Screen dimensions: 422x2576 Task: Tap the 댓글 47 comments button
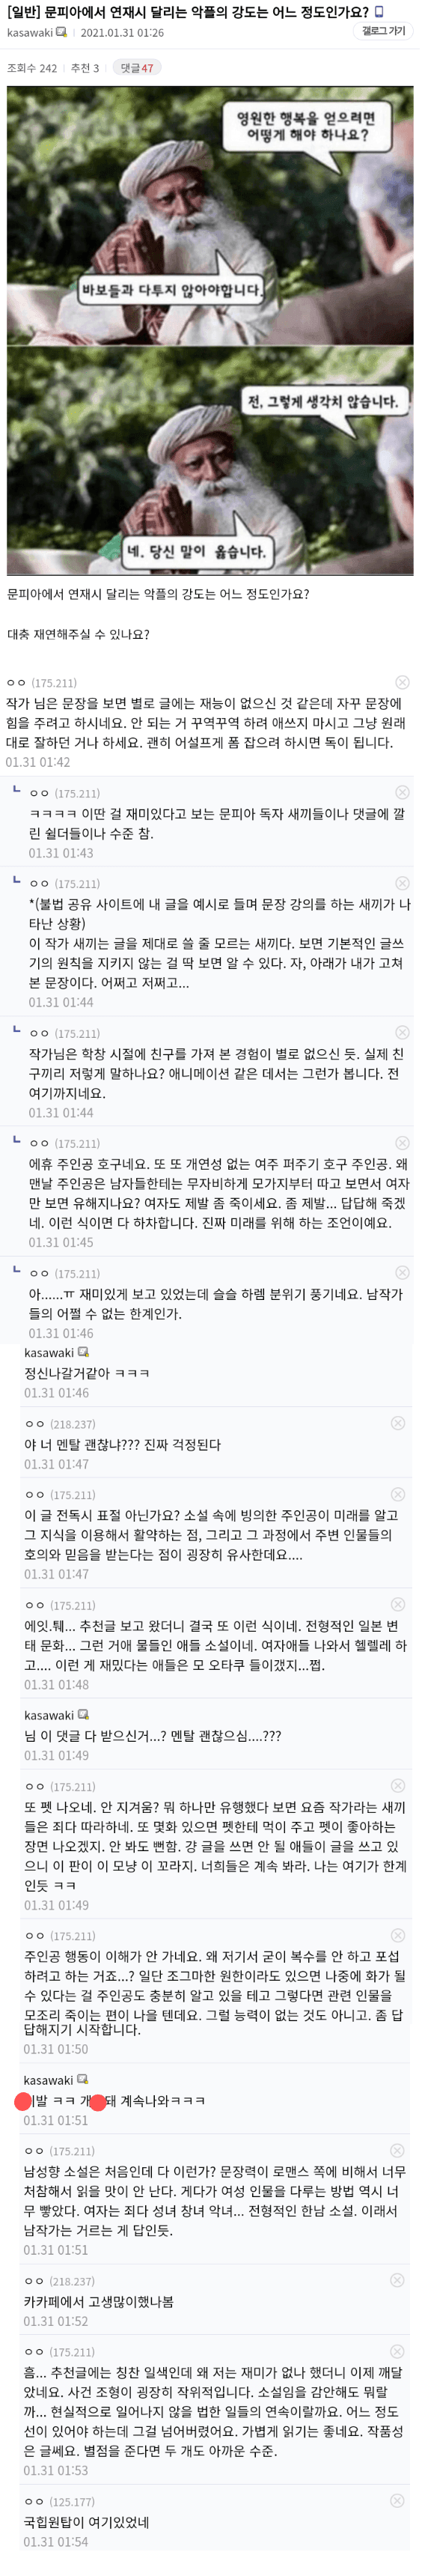tap(136, 67)
